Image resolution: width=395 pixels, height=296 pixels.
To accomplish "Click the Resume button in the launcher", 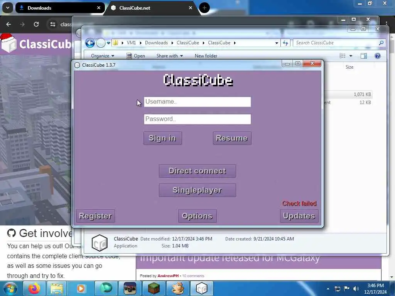I will click(232, 138).
